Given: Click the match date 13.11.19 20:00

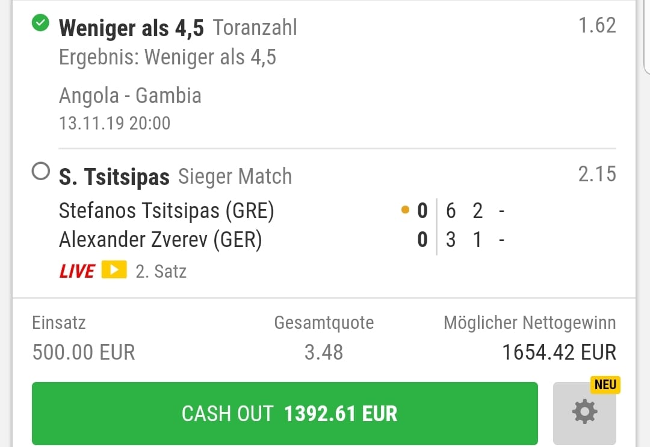Looking at the screenshot, I should point(114,123).
